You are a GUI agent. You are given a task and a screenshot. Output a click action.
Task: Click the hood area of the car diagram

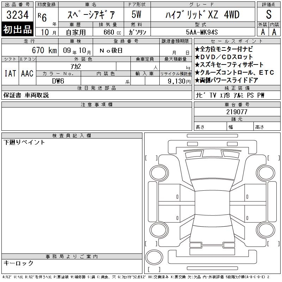pos(212,169)
